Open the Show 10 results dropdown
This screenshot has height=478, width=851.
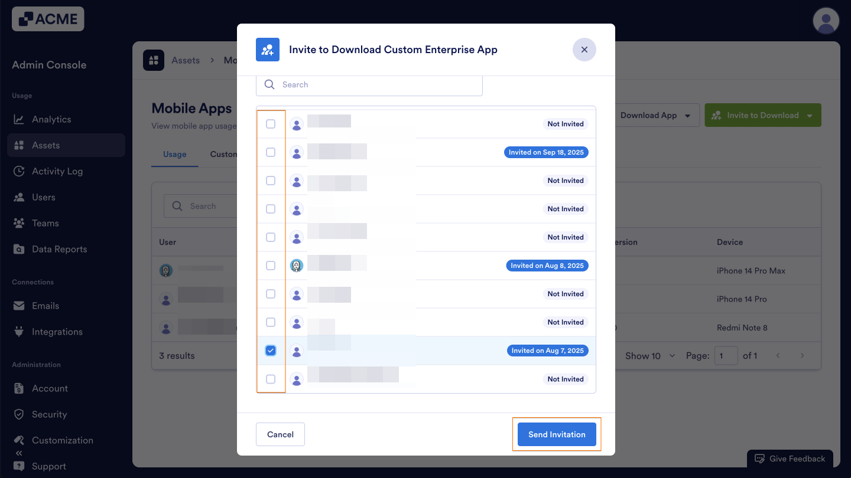tap(648, 356)
